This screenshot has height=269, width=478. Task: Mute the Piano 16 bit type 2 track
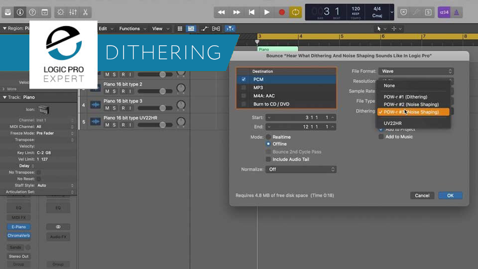pos(107,91)
